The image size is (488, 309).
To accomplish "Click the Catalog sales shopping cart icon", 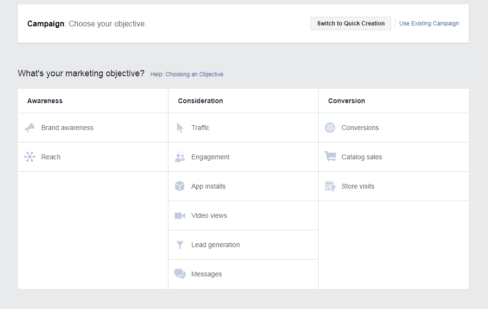I will click(x=330, y=157).
